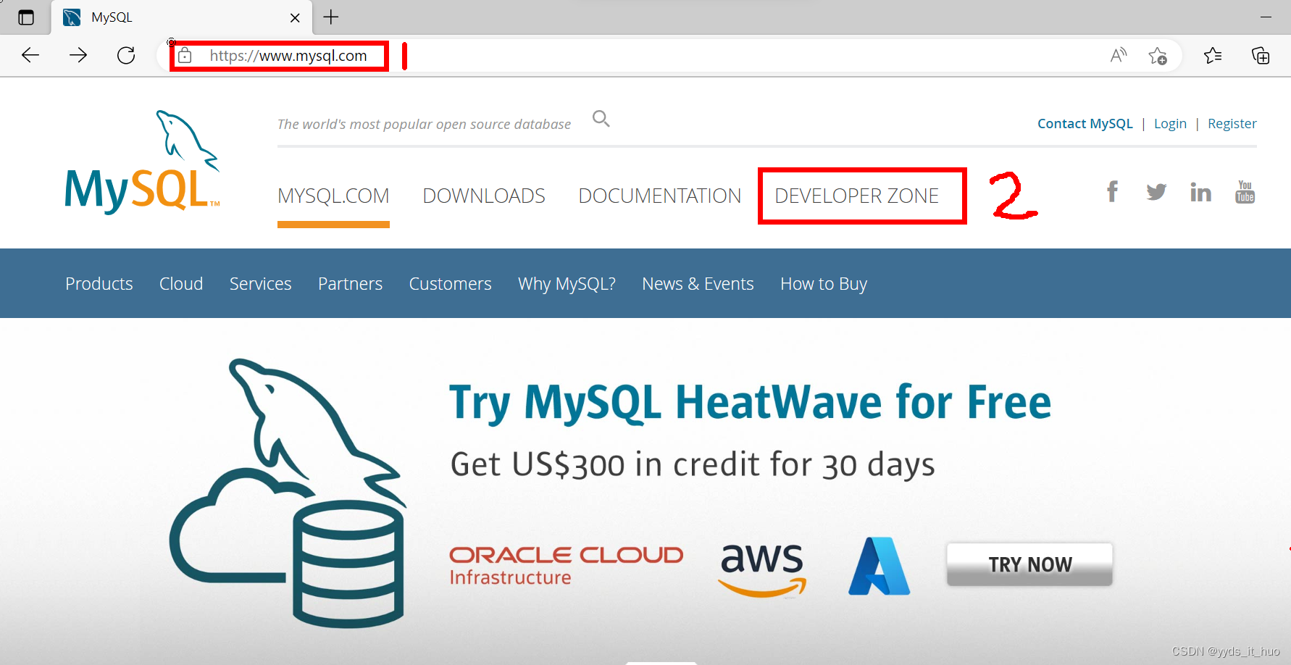Image resolution: width=1291 pixels, height=665 pixels.
Task: Go to the DEVELOPER ZONE tab
Action: [x=857, y=196]
